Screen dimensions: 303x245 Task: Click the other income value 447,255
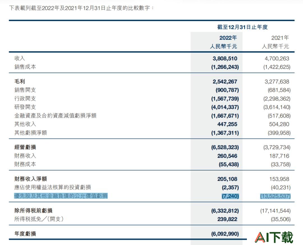[x=227, y=124]
